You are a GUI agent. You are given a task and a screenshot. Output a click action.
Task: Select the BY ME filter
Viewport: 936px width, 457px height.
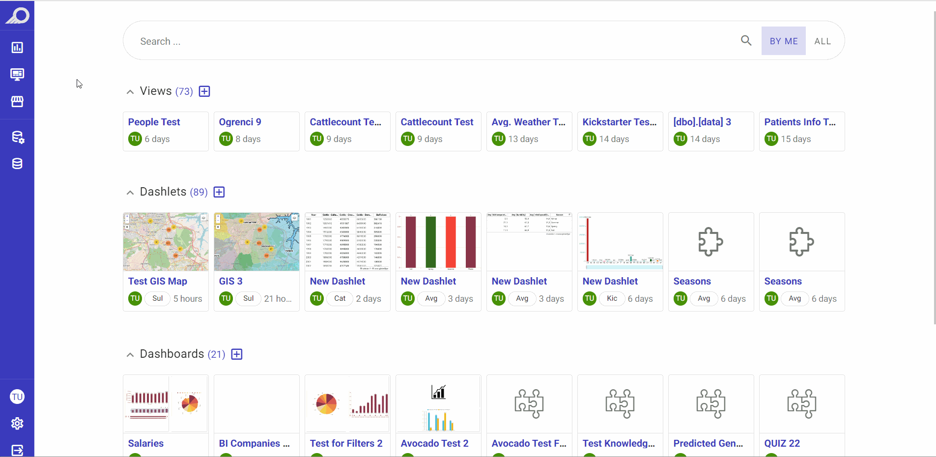784,41
